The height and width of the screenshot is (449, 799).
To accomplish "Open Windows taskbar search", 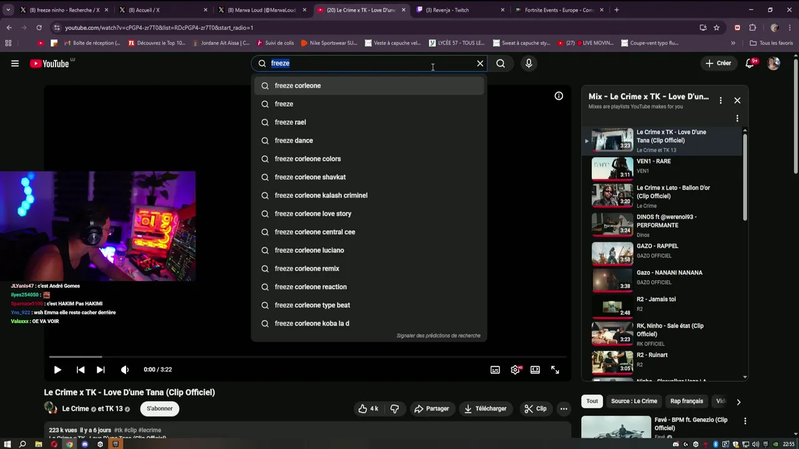I will pos(22,444).
